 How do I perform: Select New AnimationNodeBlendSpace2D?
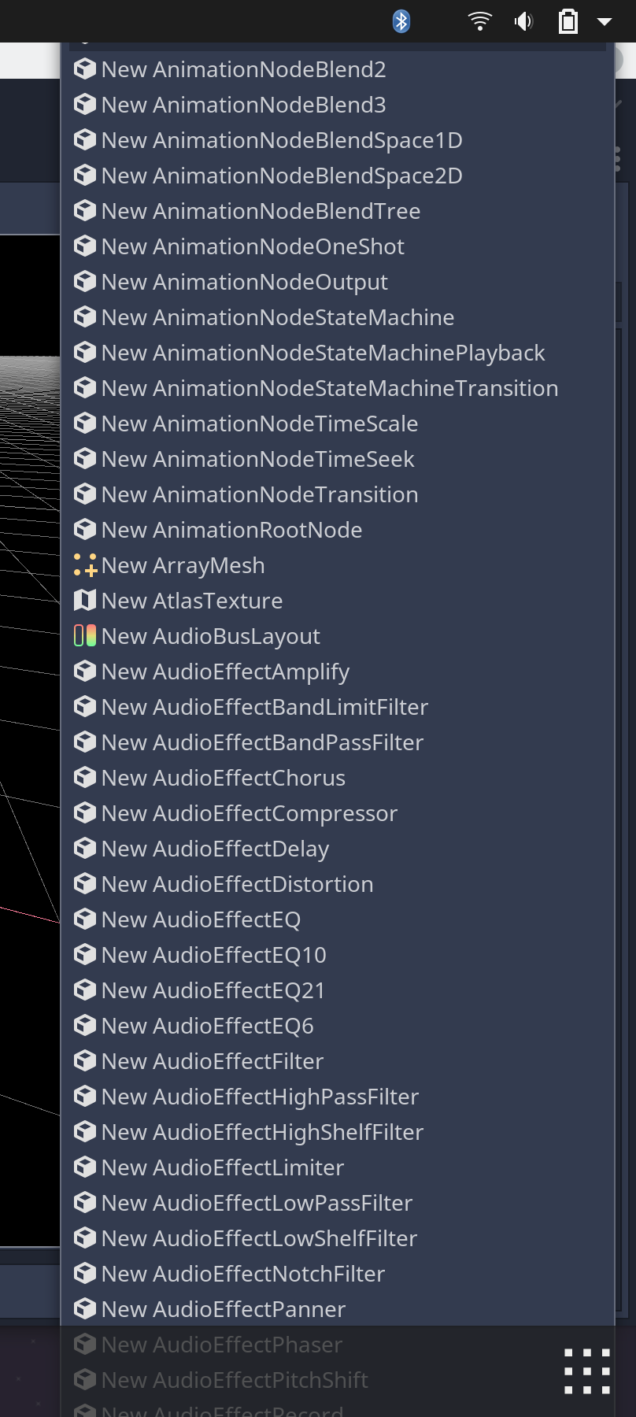click(x=280, y=175)
